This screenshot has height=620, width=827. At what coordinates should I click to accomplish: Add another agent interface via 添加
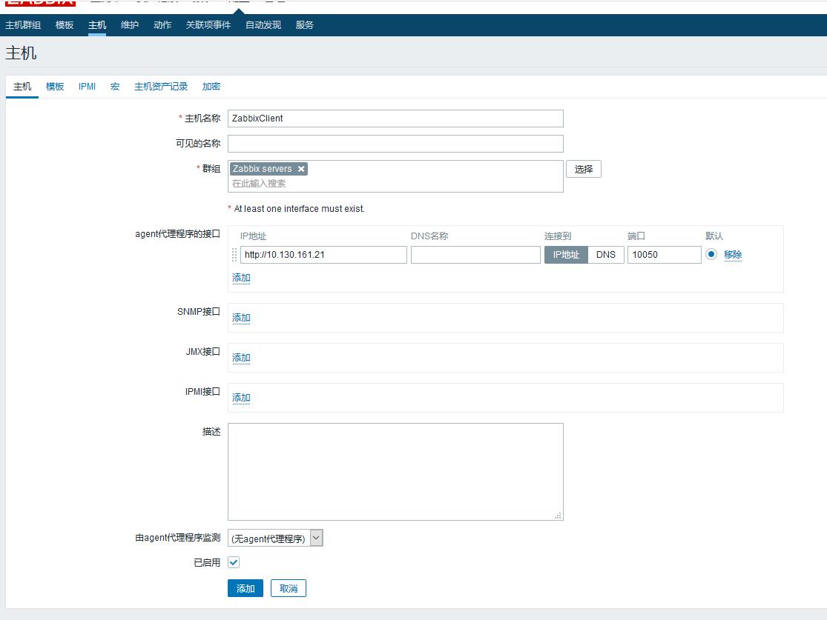[241, 278]
